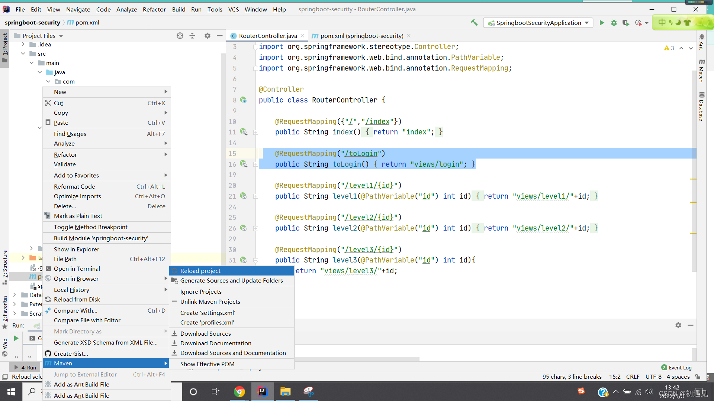This screenshot has width=714, height=401.
Task: Toggle read-only lock icon in status bar
Action: click(698, 376)
